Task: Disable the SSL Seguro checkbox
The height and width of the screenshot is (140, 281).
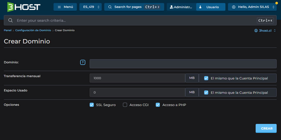Action: (92, 105)
